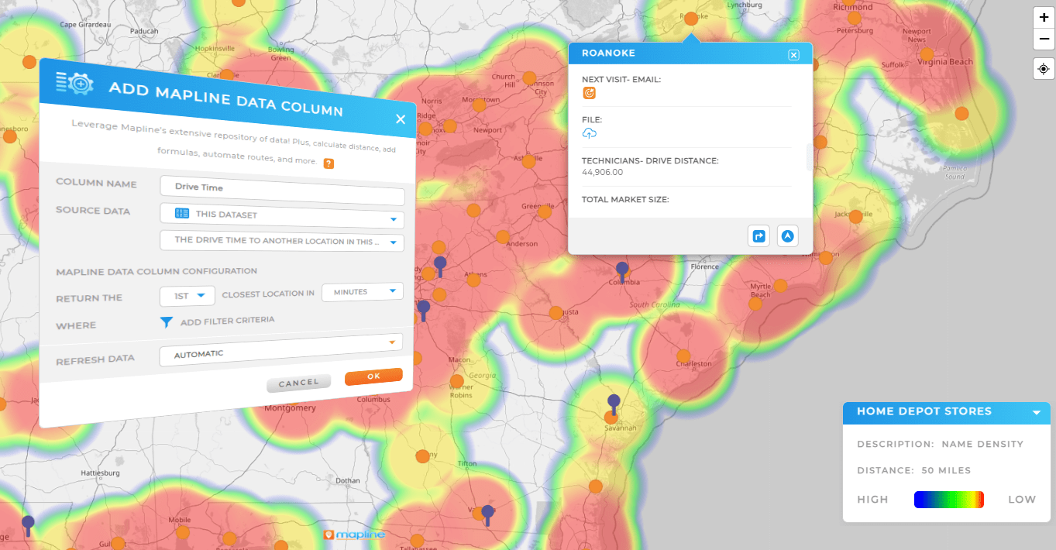Screen dimensions: 1056x550
Task: Click Cancel in the data column dialog
Action: pos(298,382)
